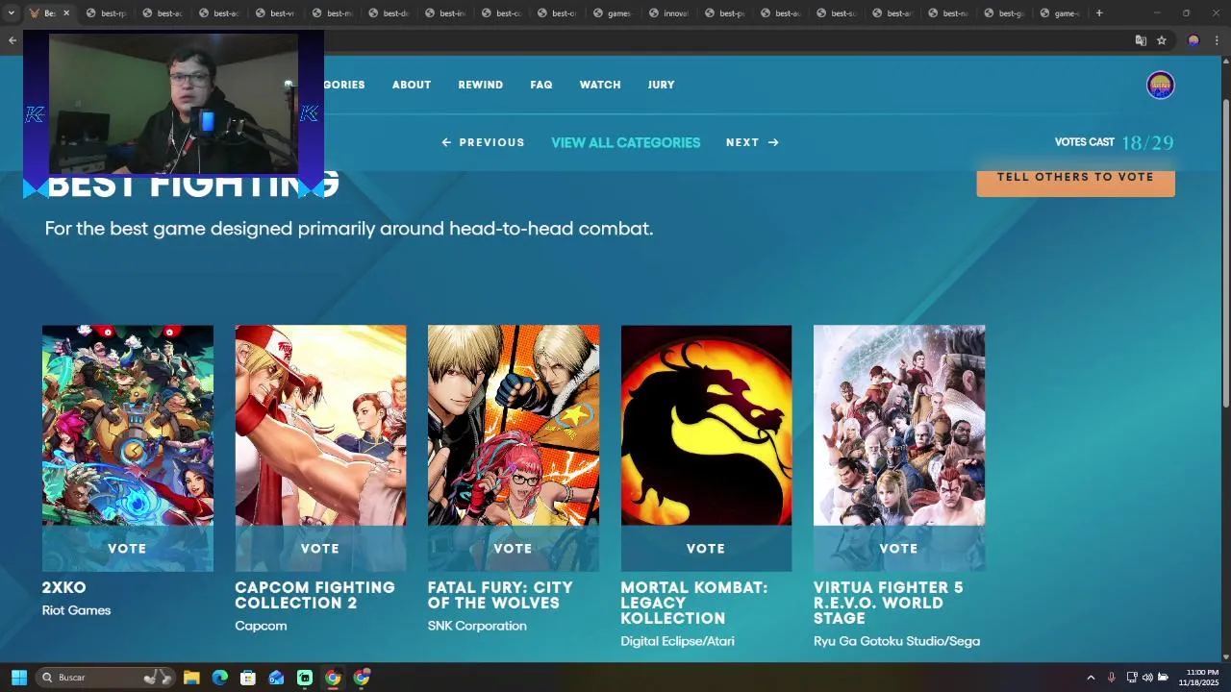Click the Digital Eclipse/Atari text

click(677, 641)
